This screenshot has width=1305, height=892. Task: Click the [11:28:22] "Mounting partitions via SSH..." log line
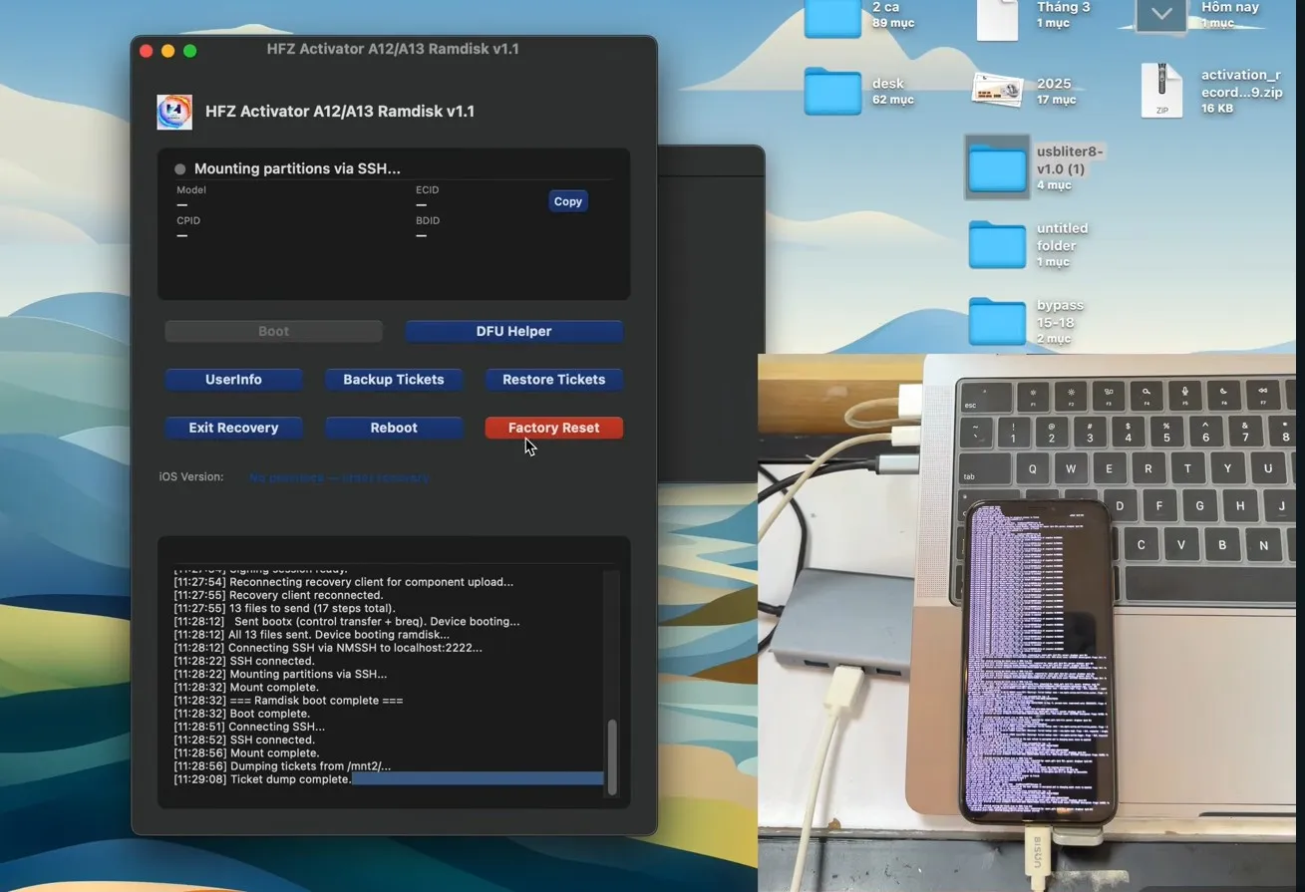[x=280, y=674]
